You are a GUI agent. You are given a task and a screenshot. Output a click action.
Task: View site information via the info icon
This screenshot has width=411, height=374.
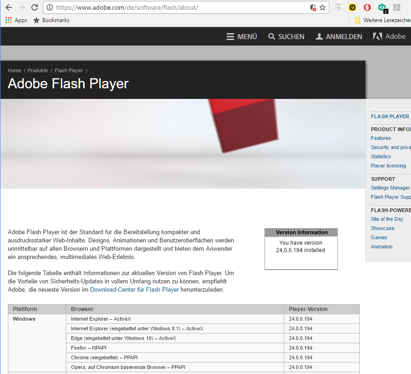(50, 7)
